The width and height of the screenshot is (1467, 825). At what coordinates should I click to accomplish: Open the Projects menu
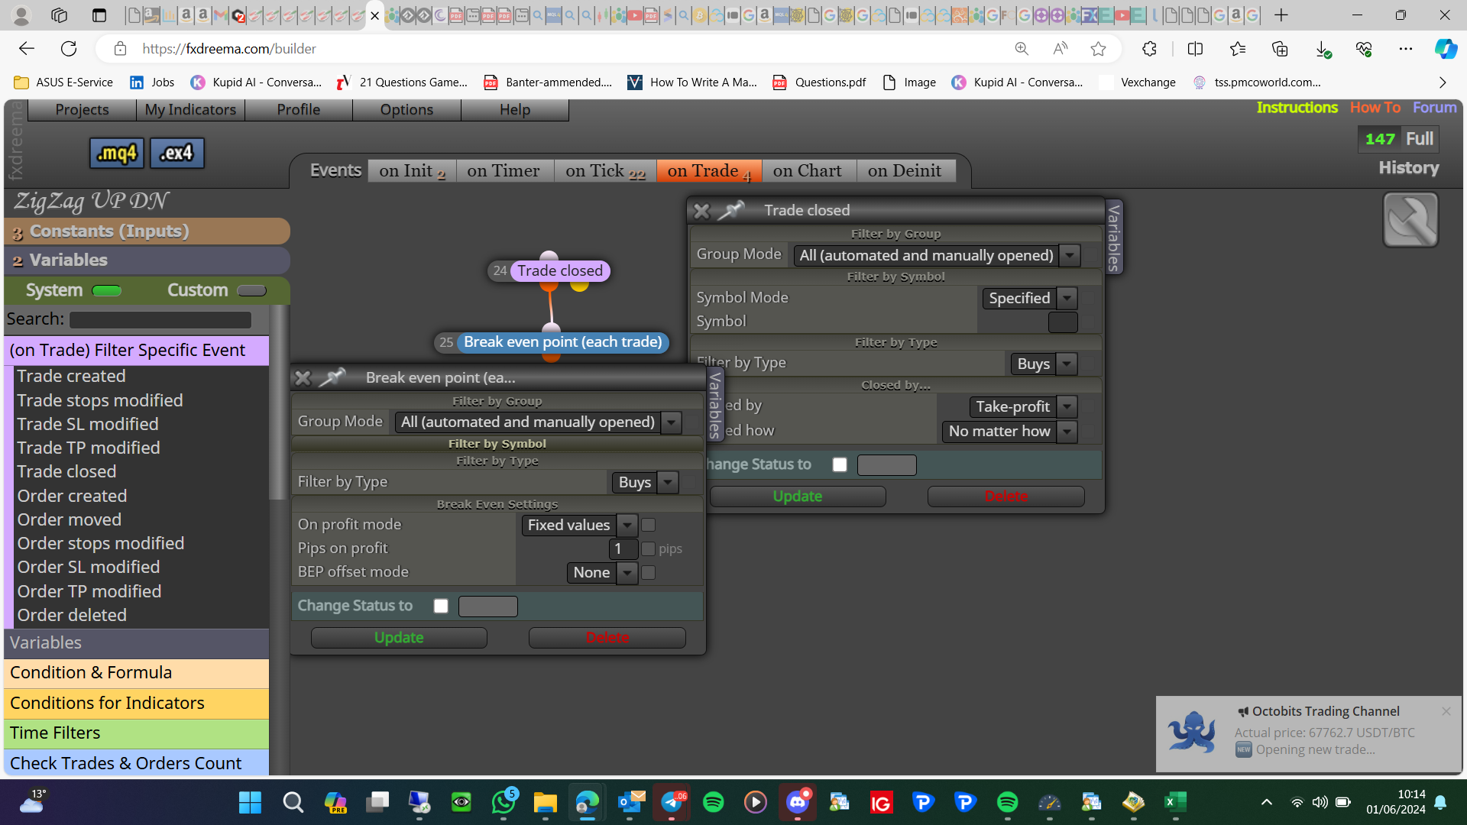[x=82, y=110]
